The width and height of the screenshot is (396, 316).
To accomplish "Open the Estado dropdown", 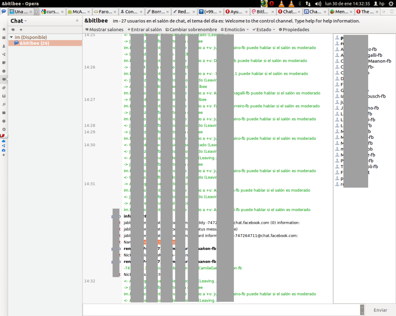I will (264, 29).
